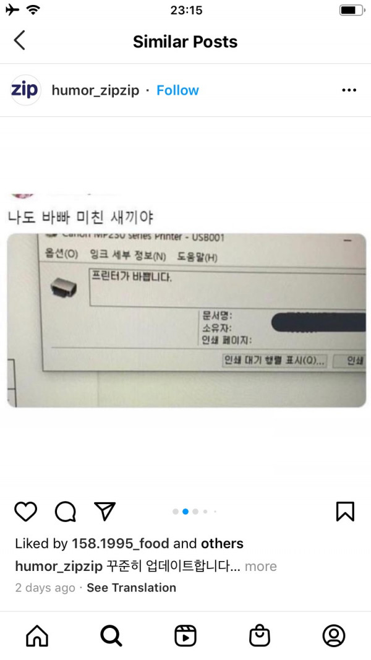Open the 158.1995_food liker profile
The height and width of the screenshot is (660, 371).
tap(121, 544)
